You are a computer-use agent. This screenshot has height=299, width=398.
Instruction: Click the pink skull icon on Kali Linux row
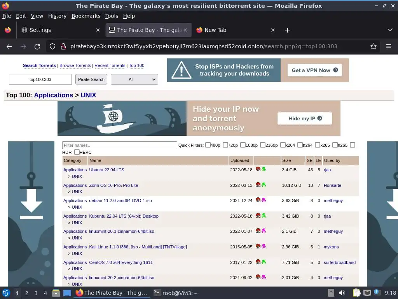tap(264, 246)
